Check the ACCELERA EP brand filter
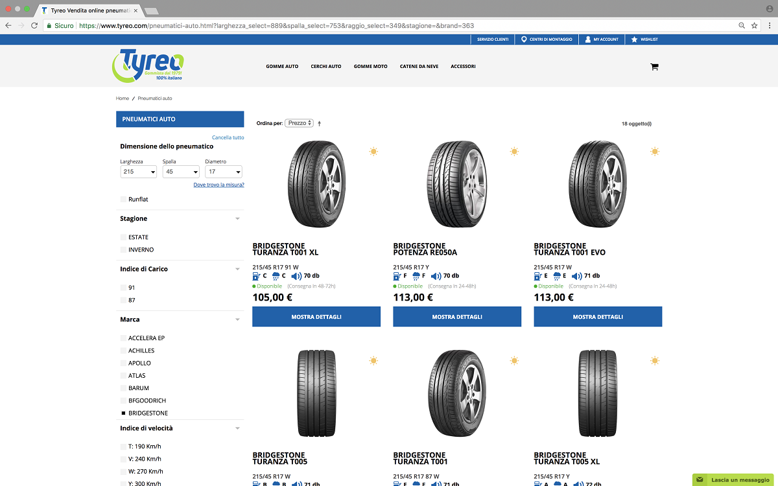 (123, 338)
